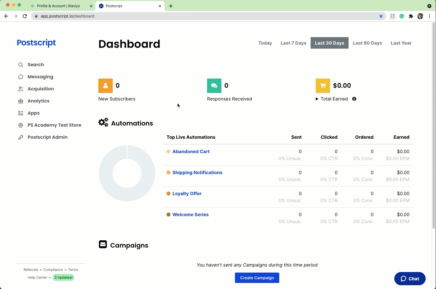Select the Last 90 Days range
This screenshot has height=289, width=436.
tap(367, 43)
